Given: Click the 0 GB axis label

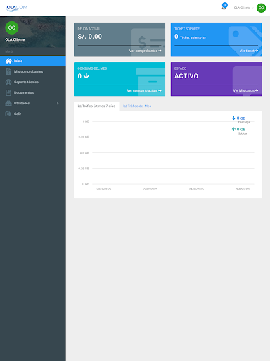Looking at the screenshot, I should pos(86,184).
